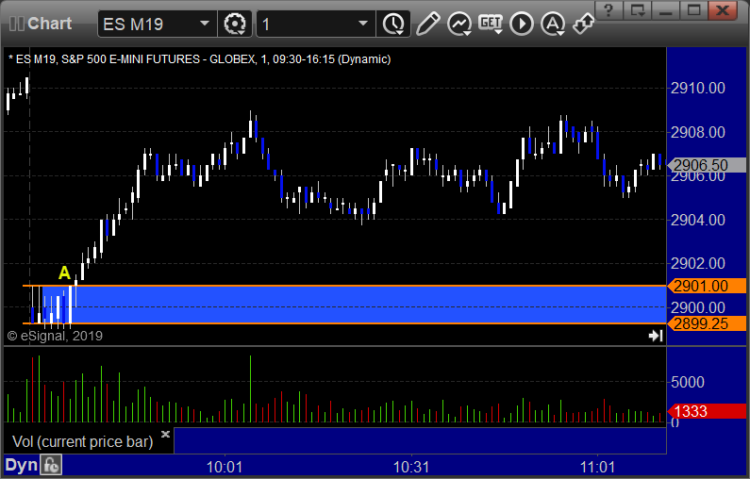
Task: Click the 2910.00 price axis label
Action: point(698,88)
